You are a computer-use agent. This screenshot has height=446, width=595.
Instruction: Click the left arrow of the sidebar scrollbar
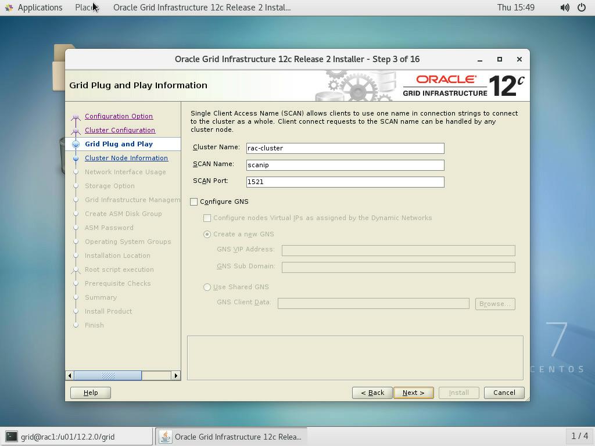(71, 376)
